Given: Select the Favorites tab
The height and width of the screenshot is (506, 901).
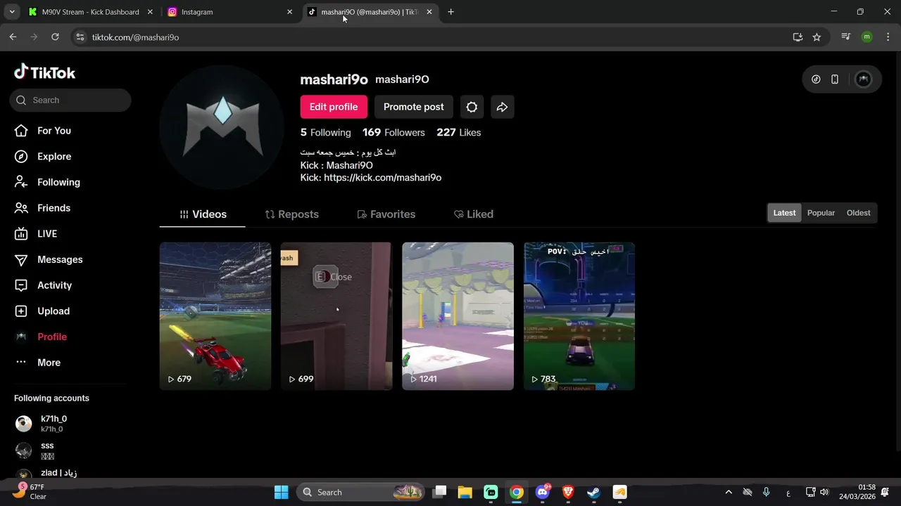Looking at the screenshot, I should [x=386, y=214].
